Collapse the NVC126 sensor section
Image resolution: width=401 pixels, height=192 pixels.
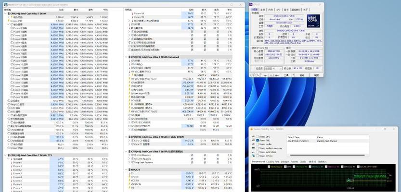(x=126, y=169)
